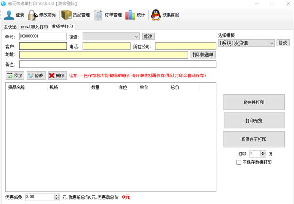Open 修改密码 change password tool
This screenshot has width=294, height=204.
click(33, 15)
